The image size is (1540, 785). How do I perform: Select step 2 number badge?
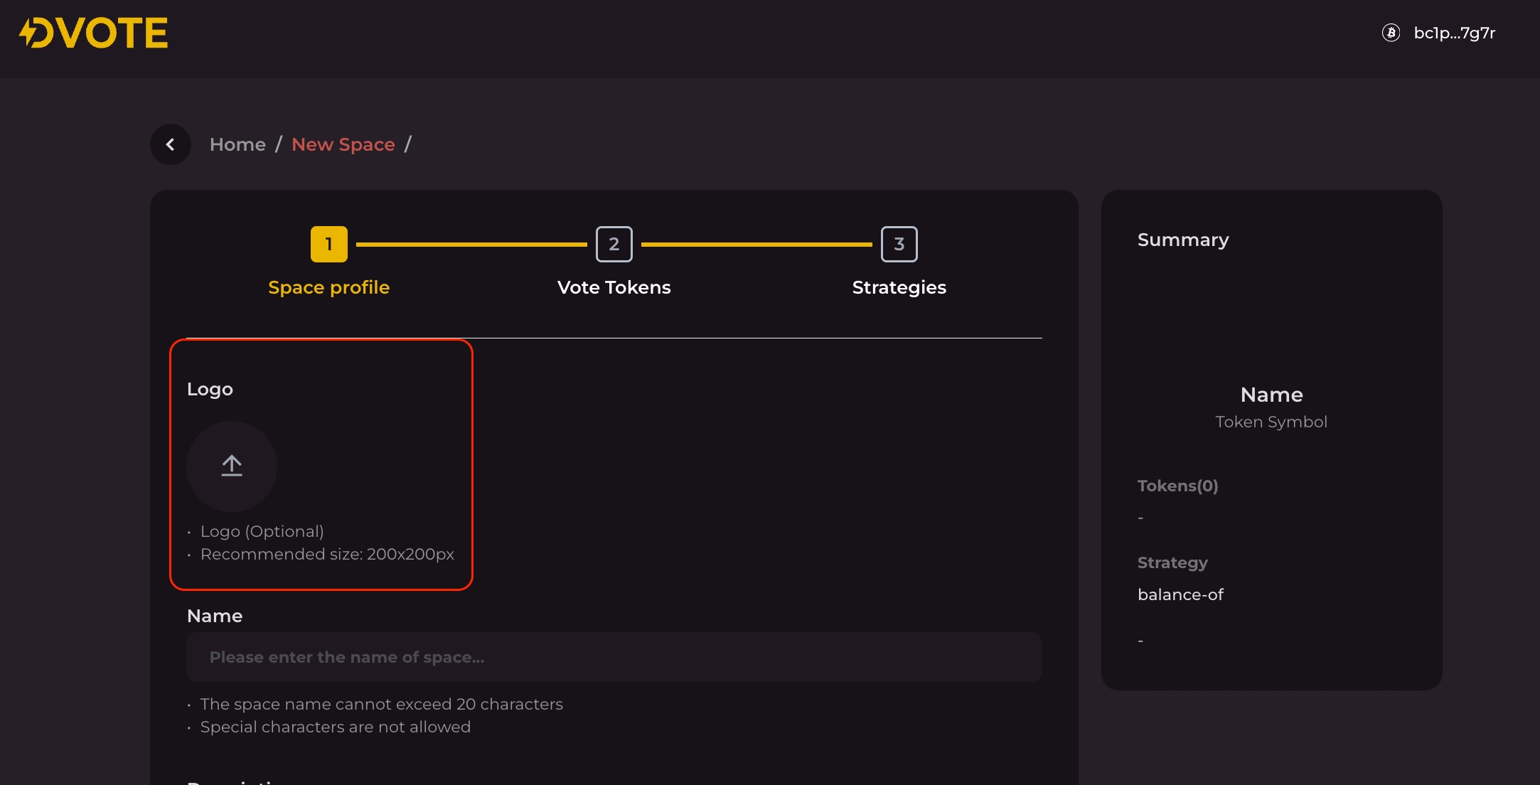[614, 244]
